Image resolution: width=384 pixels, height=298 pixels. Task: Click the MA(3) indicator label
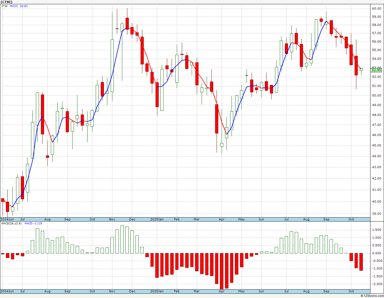(x=14, y=6)
